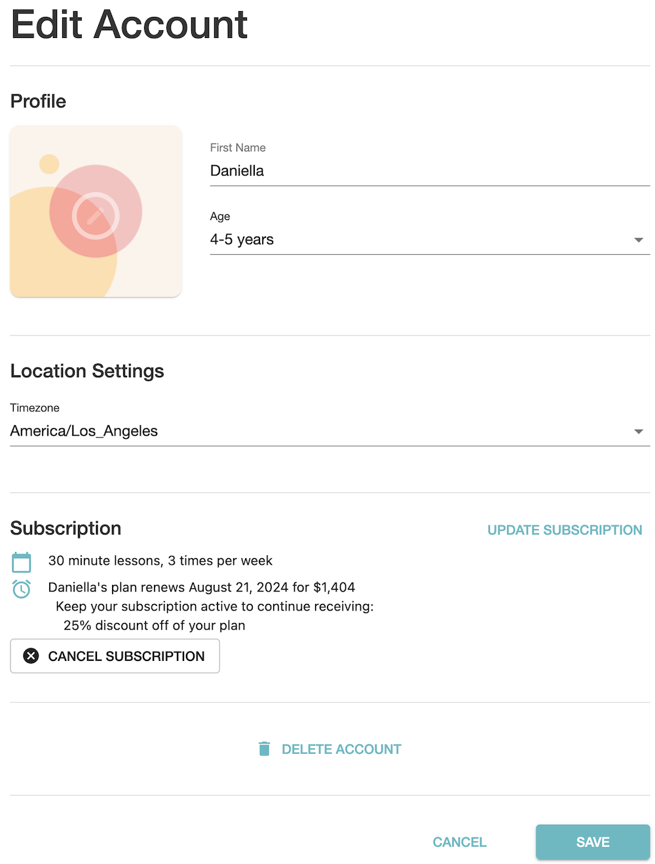Click the Edit Account page heading
The width and height of the screenshot is (655, 864).
click(129, 25)
